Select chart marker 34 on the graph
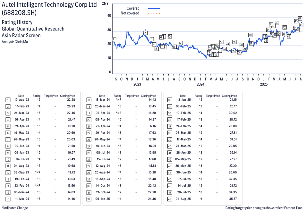Viewport: 306px width, 210px height. [268, 30]
